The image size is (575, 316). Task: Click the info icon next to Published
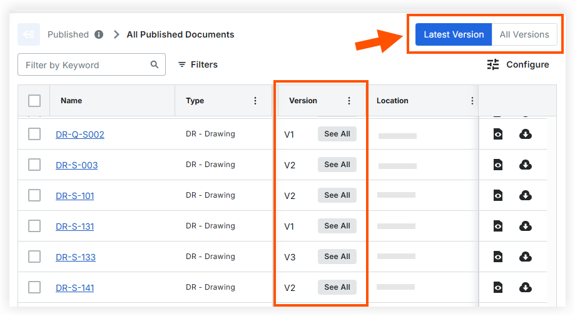(x=99, y=34)
